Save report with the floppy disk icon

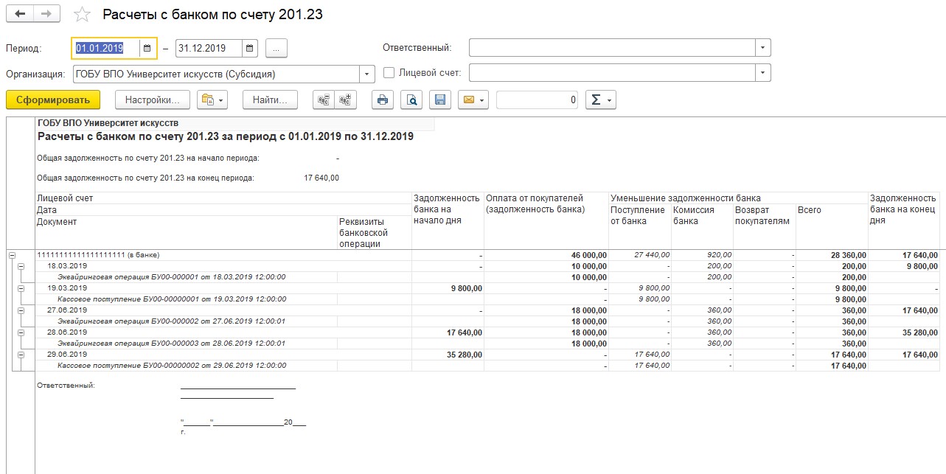pos(440,100)
